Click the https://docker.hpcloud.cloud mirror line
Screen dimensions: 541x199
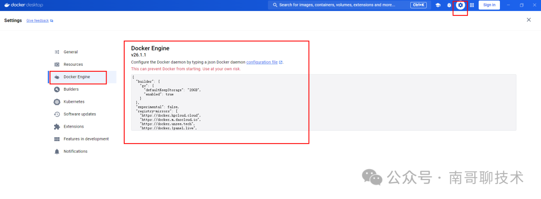170,116
